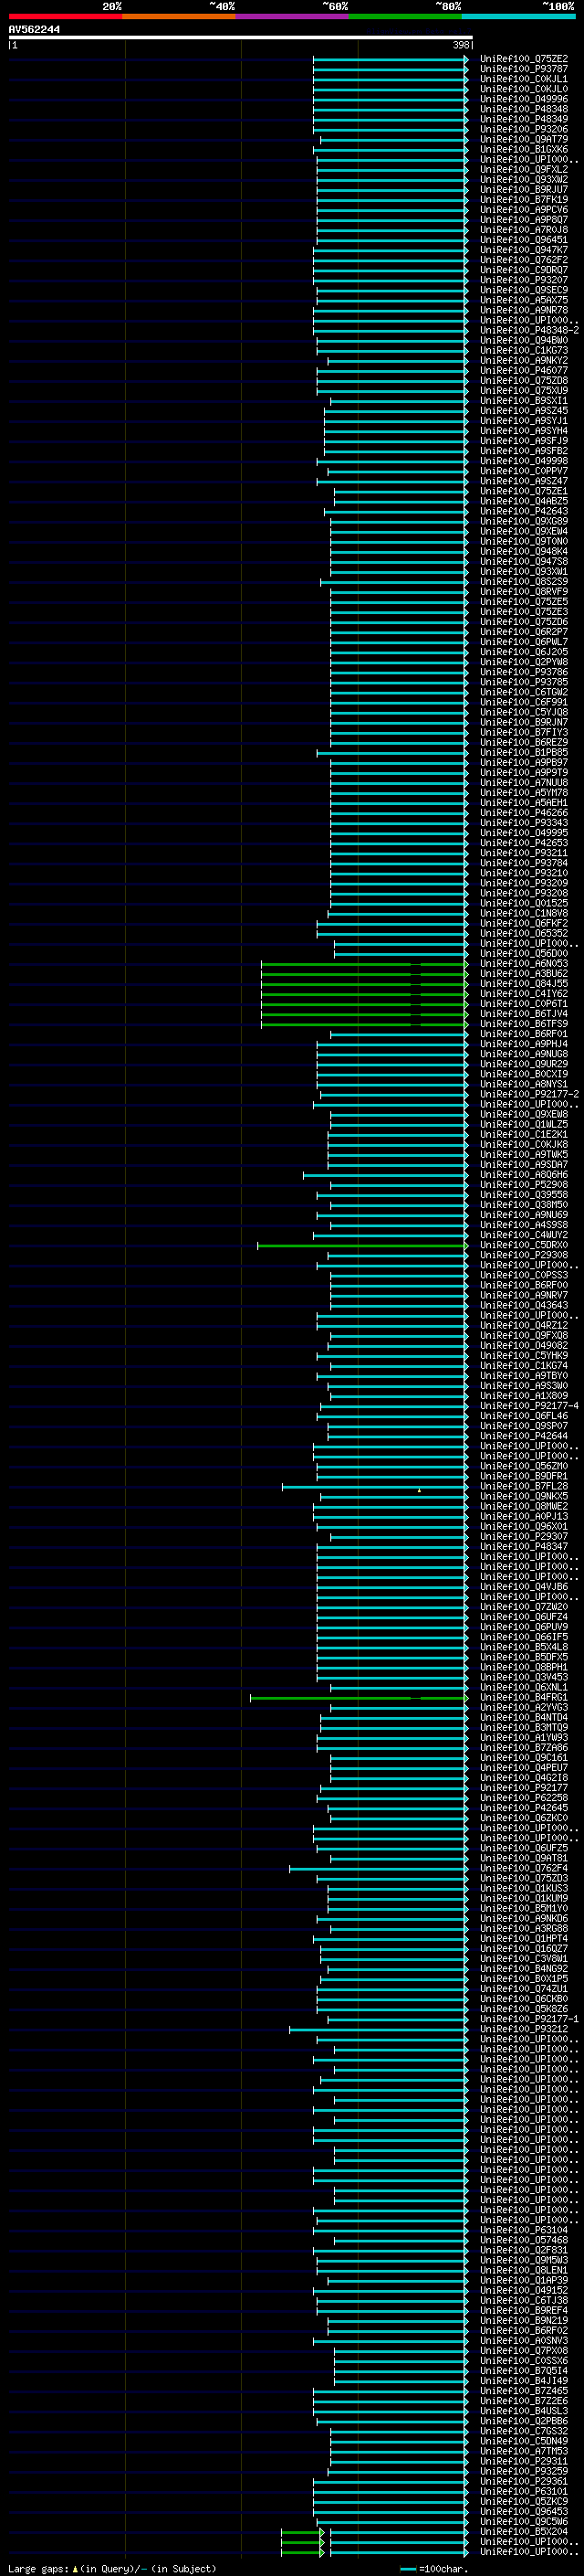Open hit UniRef100_Q762F2

(523, 260)
